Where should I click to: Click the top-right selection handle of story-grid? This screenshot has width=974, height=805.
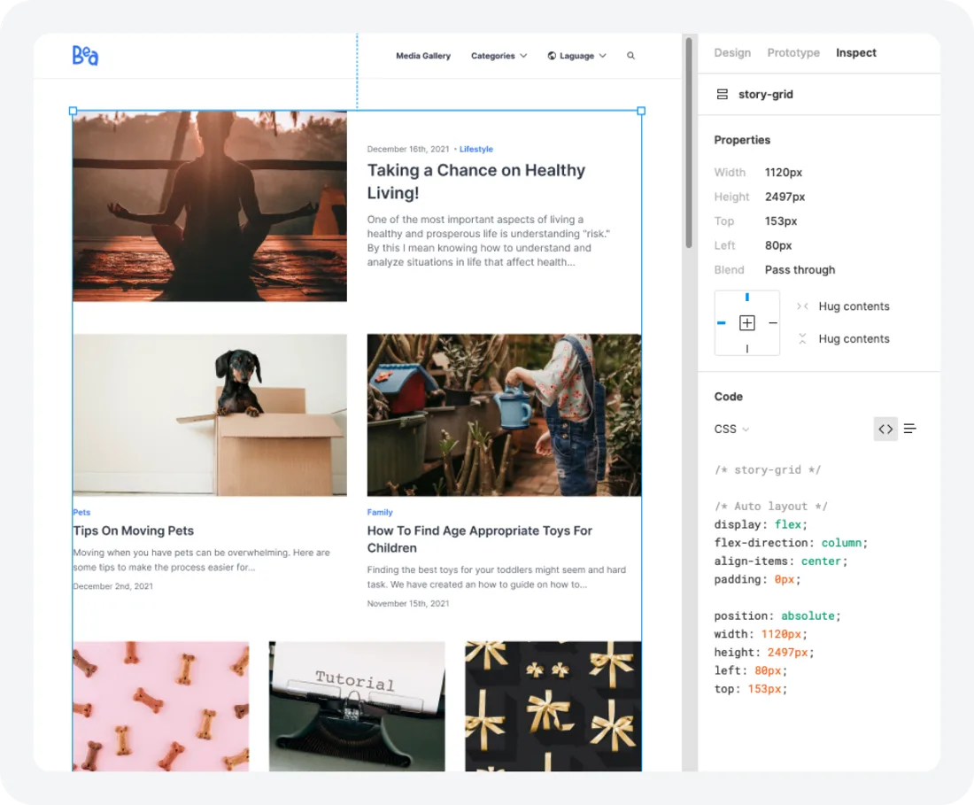641,111
